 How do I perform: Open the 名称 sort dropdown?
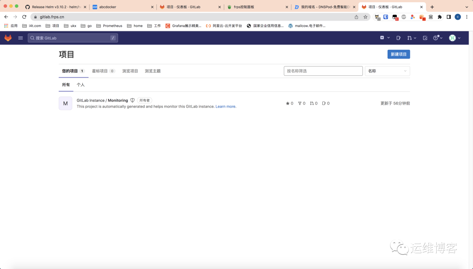tap(387, 71)
